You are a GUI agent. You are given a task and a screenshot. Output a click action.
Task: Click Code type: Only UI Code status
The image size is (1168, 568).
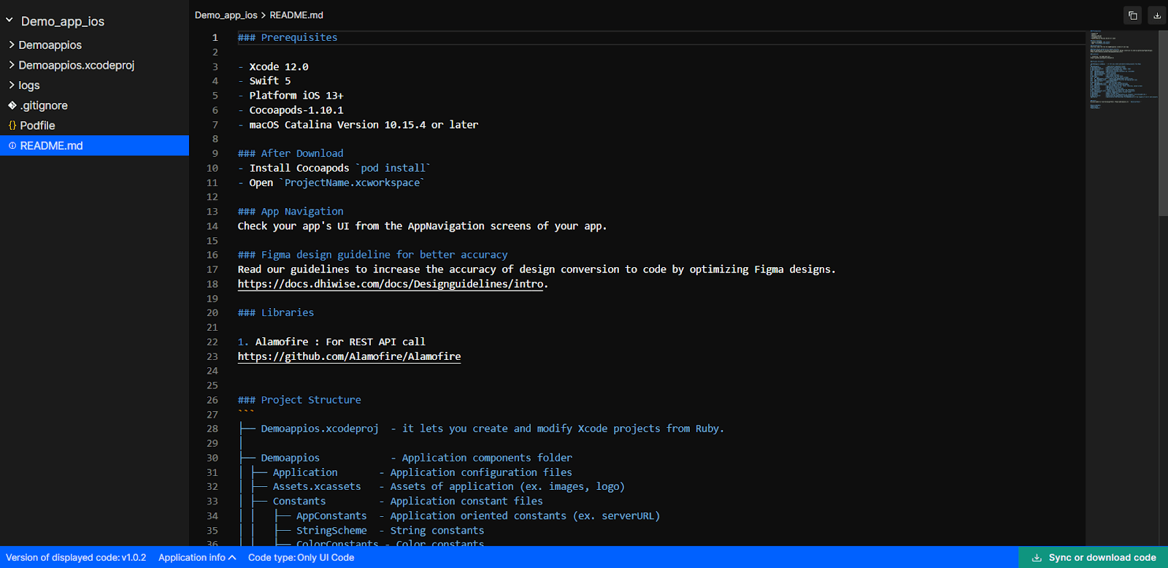click(x=301, y=558)
